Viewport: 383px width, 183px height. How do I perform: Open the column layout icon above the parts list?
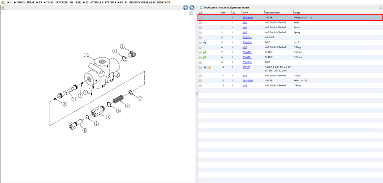pyautogui.click(x=380, y=8)
